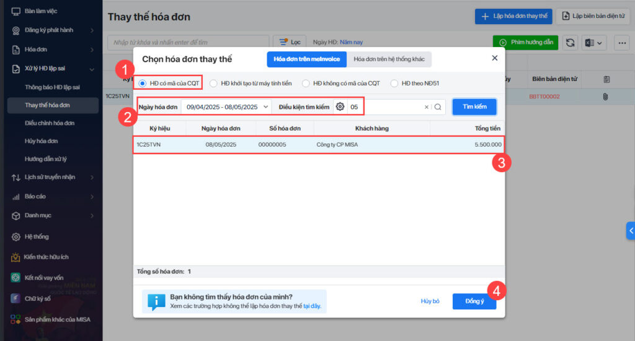This screenshot has width=635, height=341.
Task: Open Điều chỉnh hóa đơn menu item
Action: [50, 123]
